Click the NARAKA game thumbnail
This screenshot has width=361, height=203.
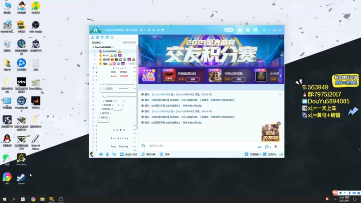point(169,75)
